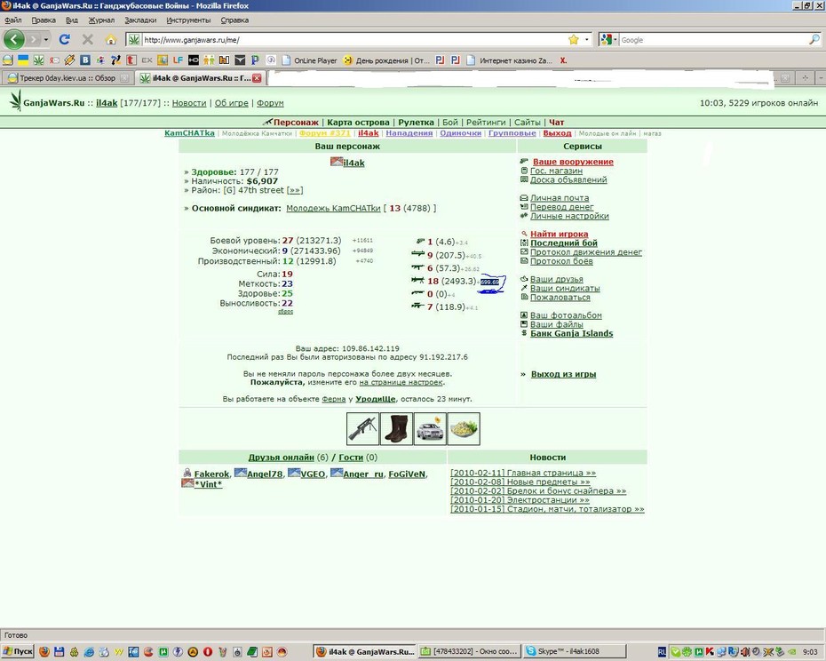Reload the page with the refresh icon
This screenshot has width=826, height=661.
(65, 39)
